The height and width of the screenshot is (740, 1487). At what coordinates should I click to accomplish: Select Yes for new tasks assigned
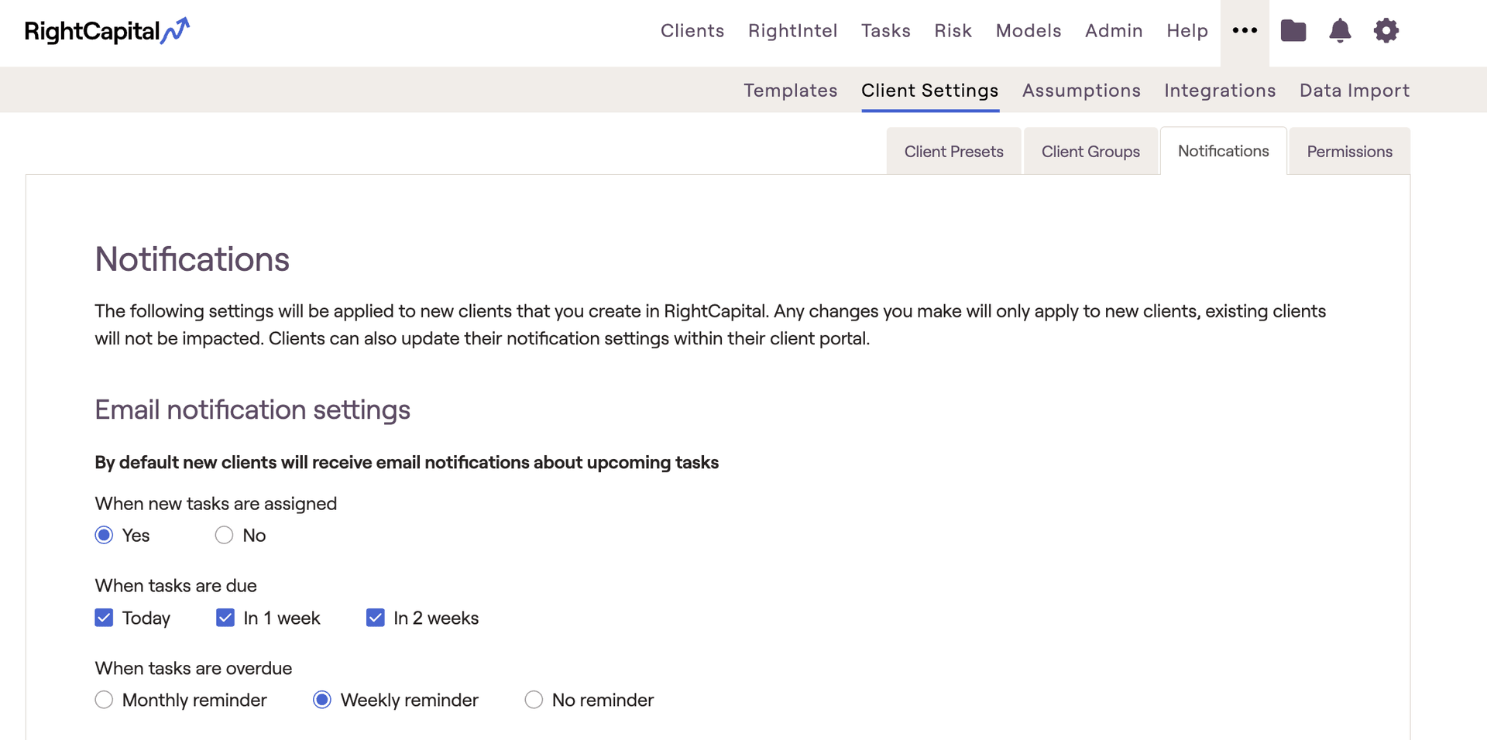pyautogui.click(x=104, y=536)
